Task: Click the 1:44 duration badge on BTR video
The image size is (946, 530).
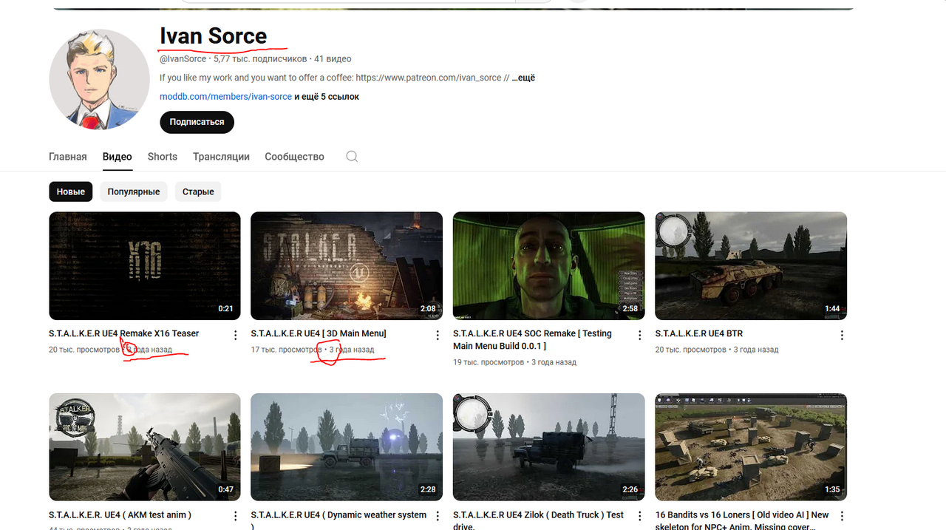Action: click(x=832, y=309)
